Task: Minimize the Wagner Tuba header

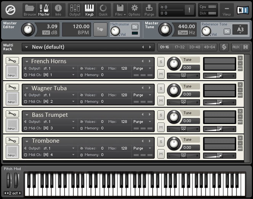Action: (x=240, y=90)
